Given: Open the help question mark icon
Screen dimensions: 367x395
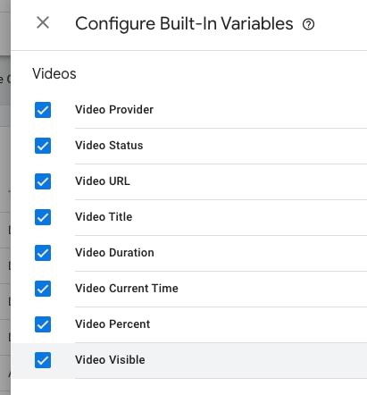Looking at the screenshot, I should (308, 24).
